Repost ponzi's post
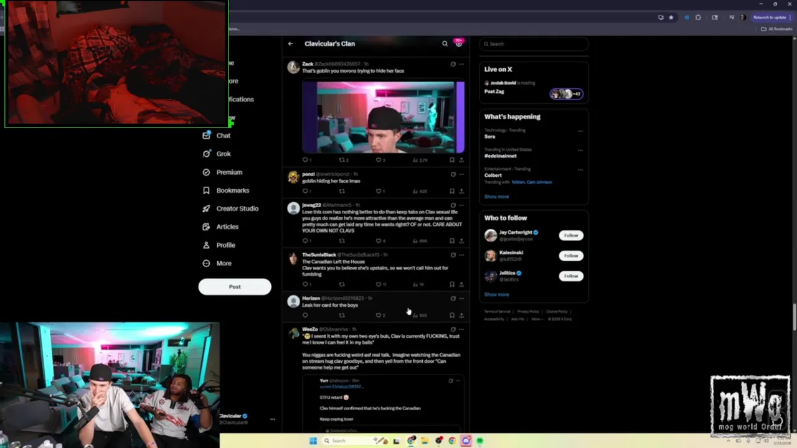The width and height of the screenshot is (797, 448). point(342,191)
